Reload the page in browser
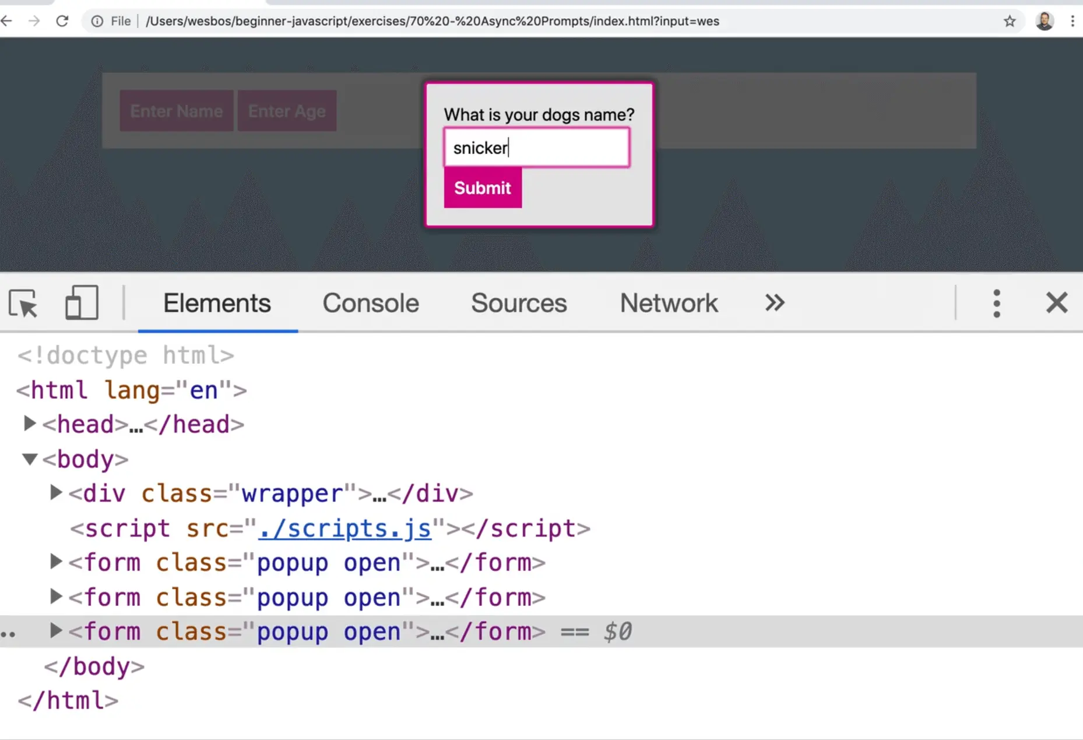Image resolution: width=1083 pixels, height=740 pixels. coord(62,22)
